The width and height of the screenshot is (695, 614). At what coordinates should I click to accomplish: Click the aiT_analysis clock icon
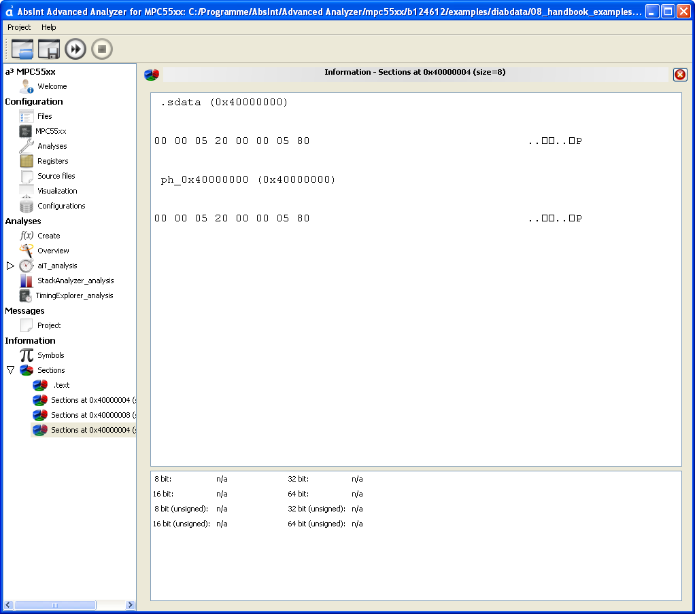coord(26,266)
